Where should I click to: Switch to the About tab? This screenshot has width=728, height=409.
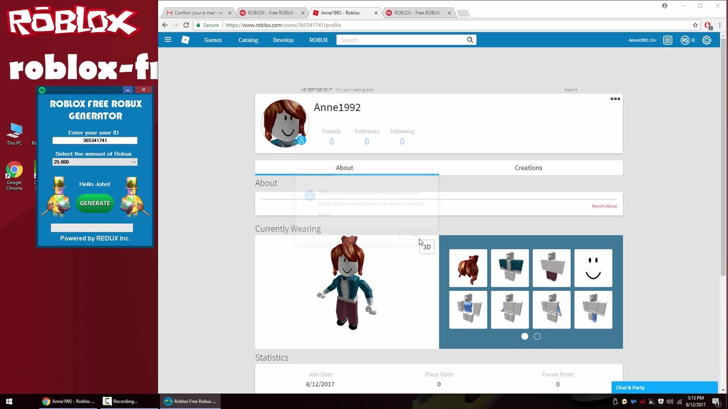pos(345,168)
